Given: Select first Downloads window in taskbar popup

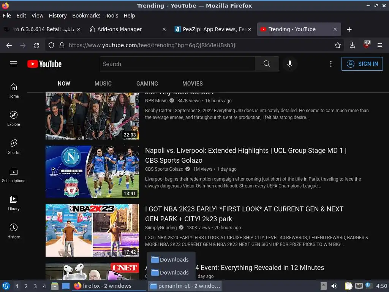Looking at the screenshot, I should click(x=171, y=259).
